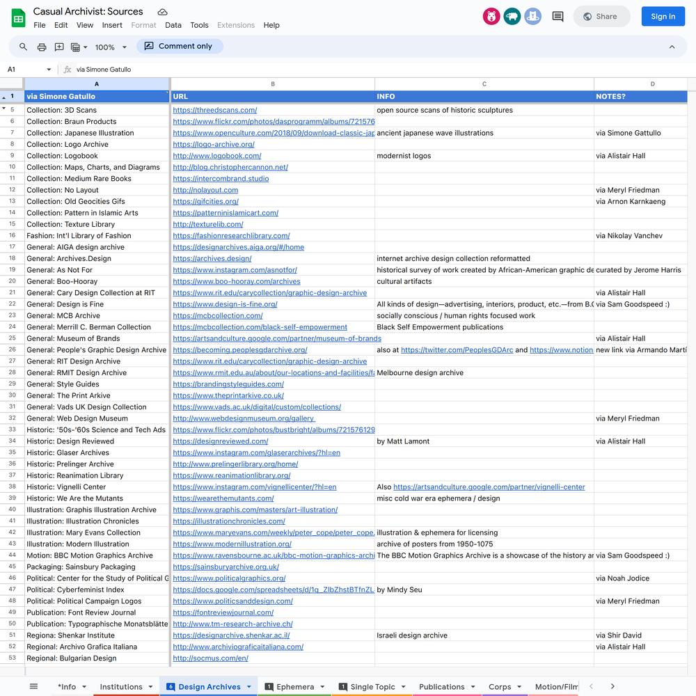Collapse the toolbar with the up chevron
The height and width of the screenshot is (696, 696).
tap(672, 47)
